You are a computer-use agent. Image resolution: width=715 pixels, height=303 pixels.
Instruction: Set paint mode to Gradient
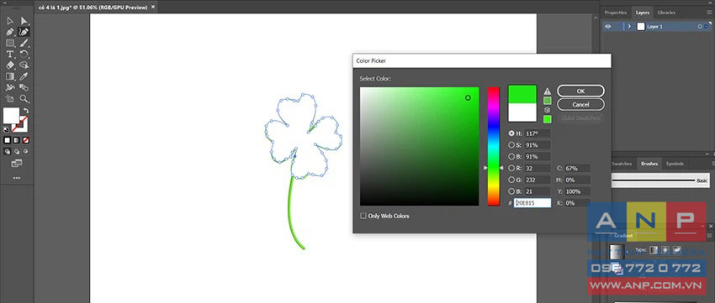click(17, 140)
